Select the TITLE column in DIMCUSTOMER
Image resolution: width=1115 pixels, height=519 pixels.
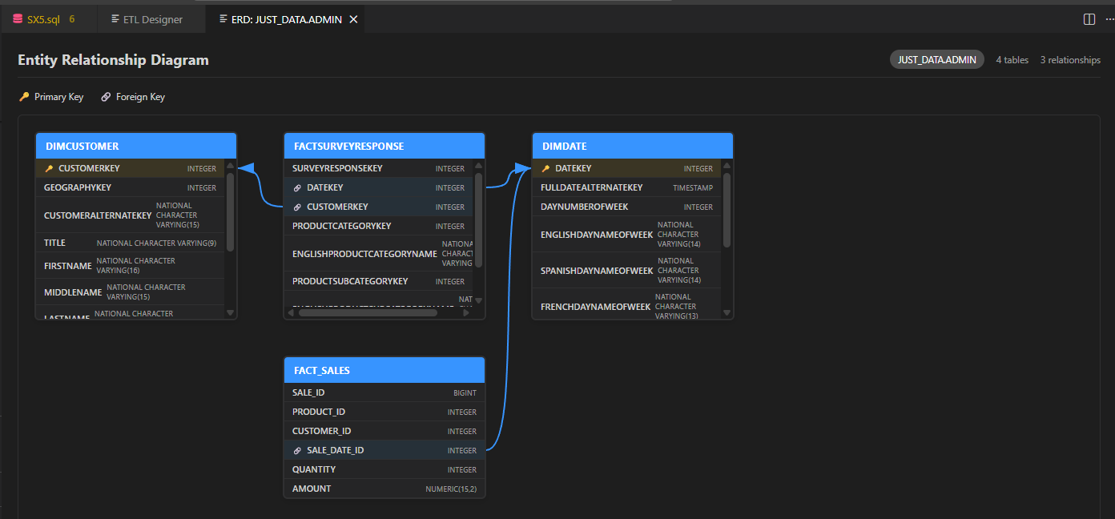131,243
